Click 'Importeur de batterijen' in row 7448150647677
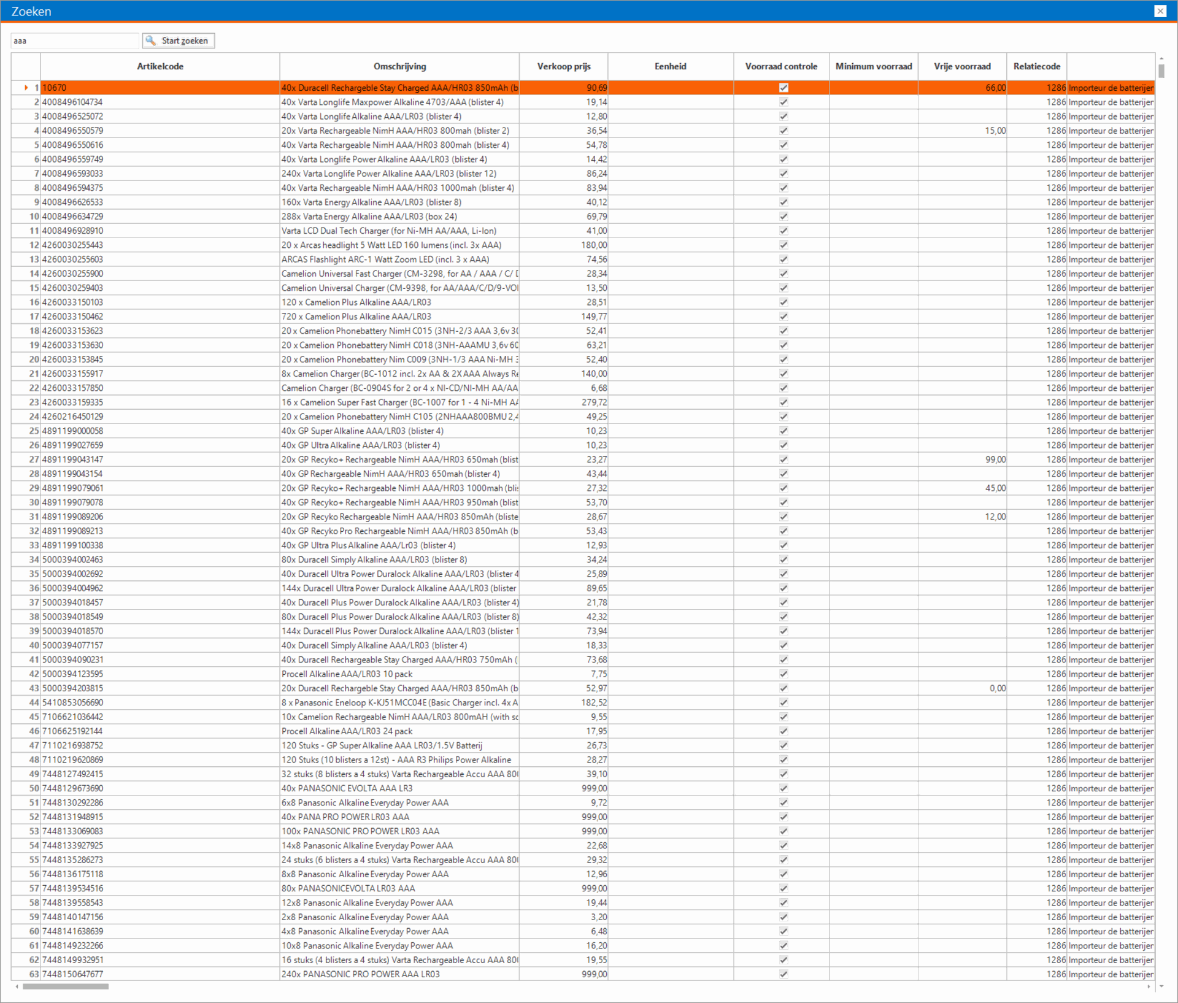This screenshot has height=1003, width=1178. point(1111,974)
